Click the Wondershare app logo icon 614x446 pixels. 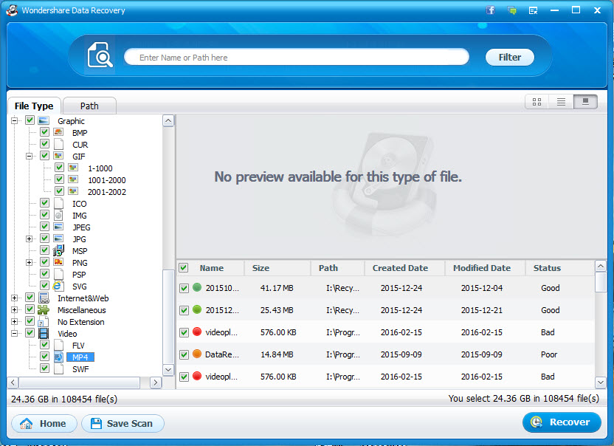tap(12, 10)
